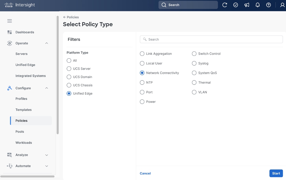Click the Operate gear icon
Viewport: 286px width, 180px height.
pos(9,43)
